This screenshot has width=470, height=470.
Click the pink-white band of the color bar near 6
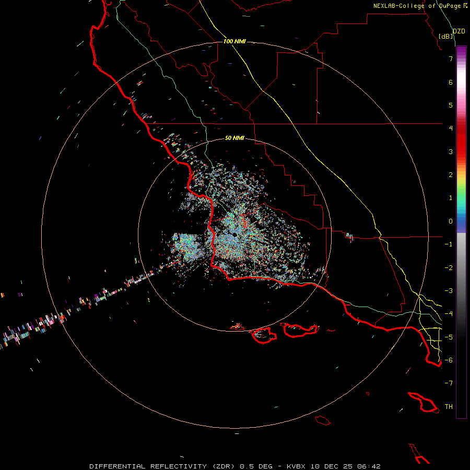[461, 82]
